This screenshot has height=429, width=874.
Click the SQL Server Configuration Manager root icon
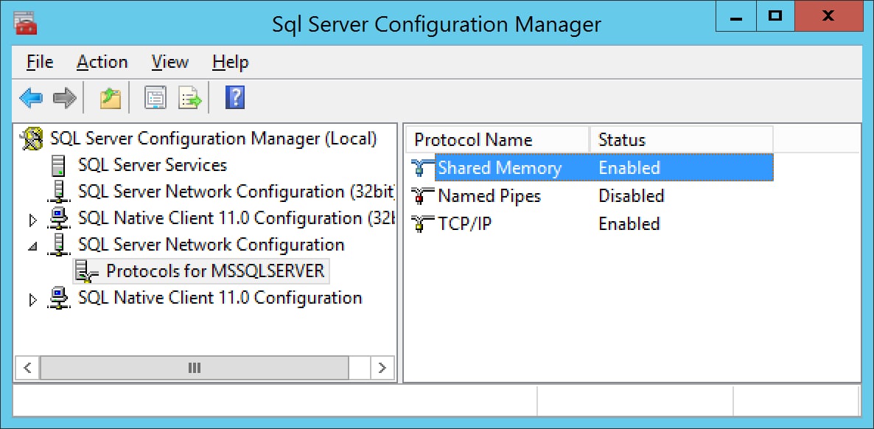pyautogui.click(x=31, y=139)
